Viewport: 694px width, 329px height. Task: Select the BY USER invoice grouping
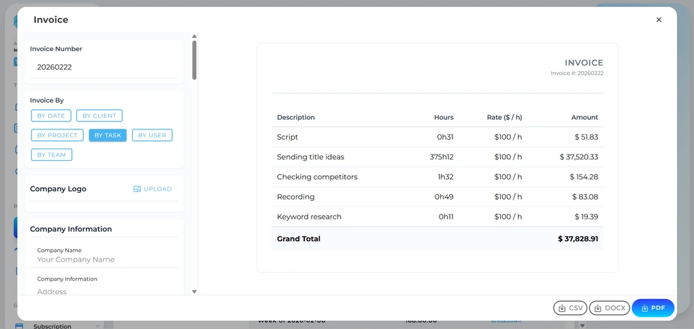[152, 136]
